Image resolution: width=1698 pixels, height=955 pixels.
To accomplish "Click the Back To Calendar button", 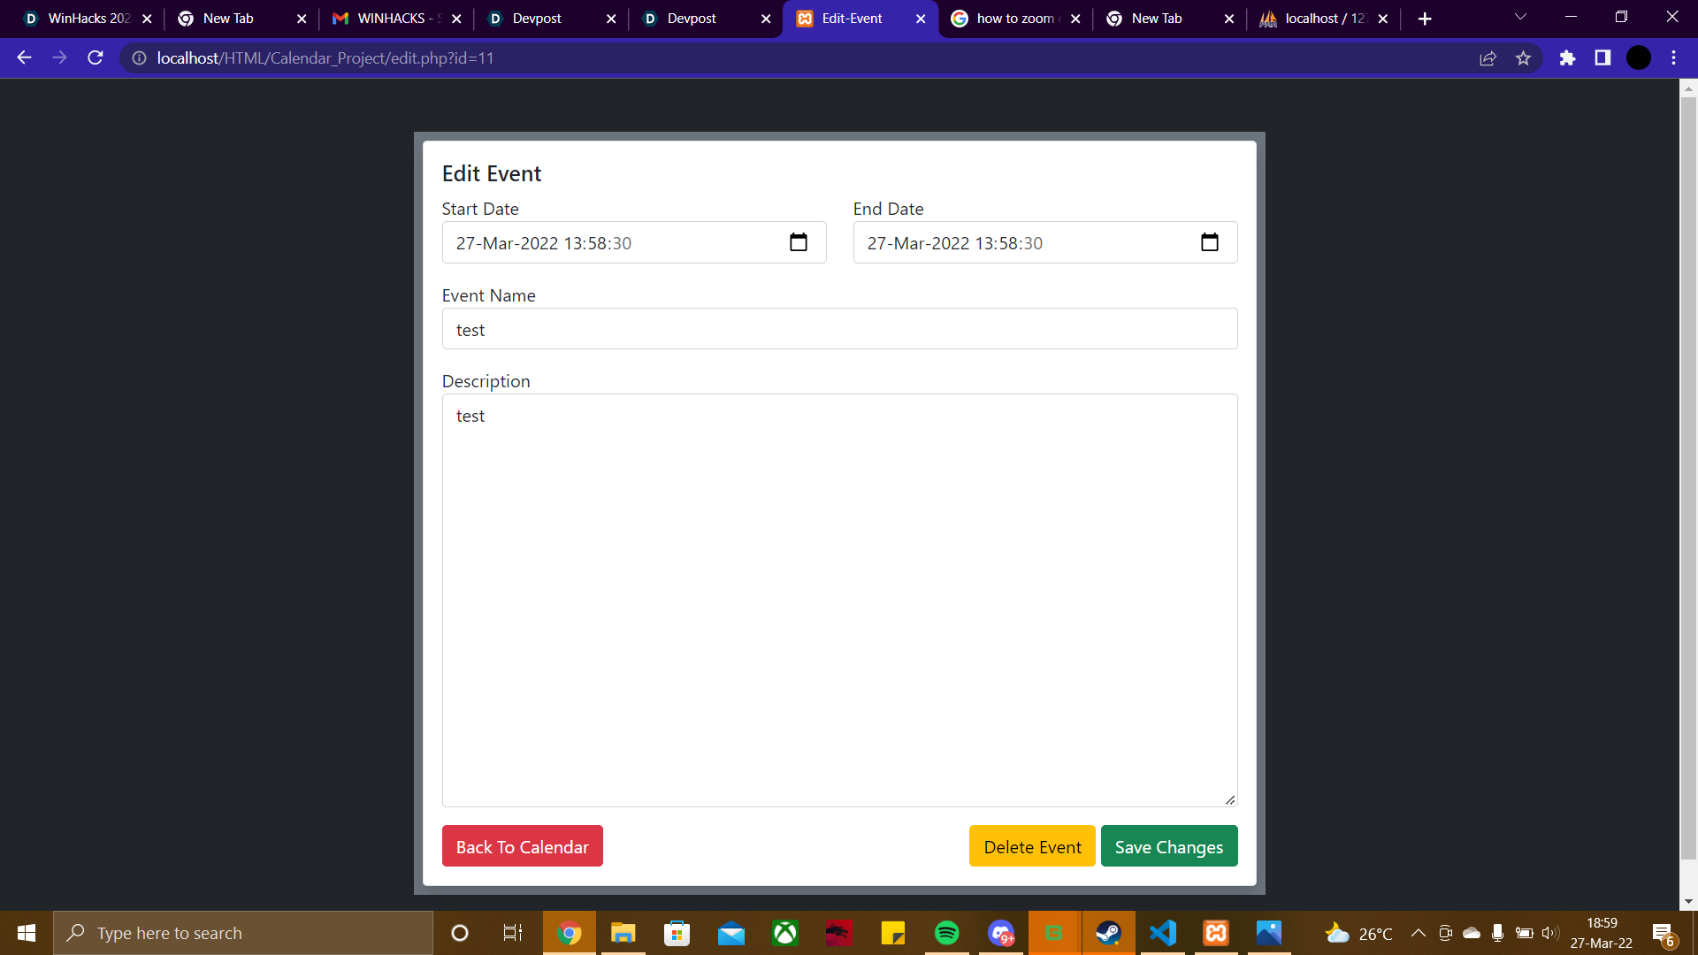I will [522, 846].
